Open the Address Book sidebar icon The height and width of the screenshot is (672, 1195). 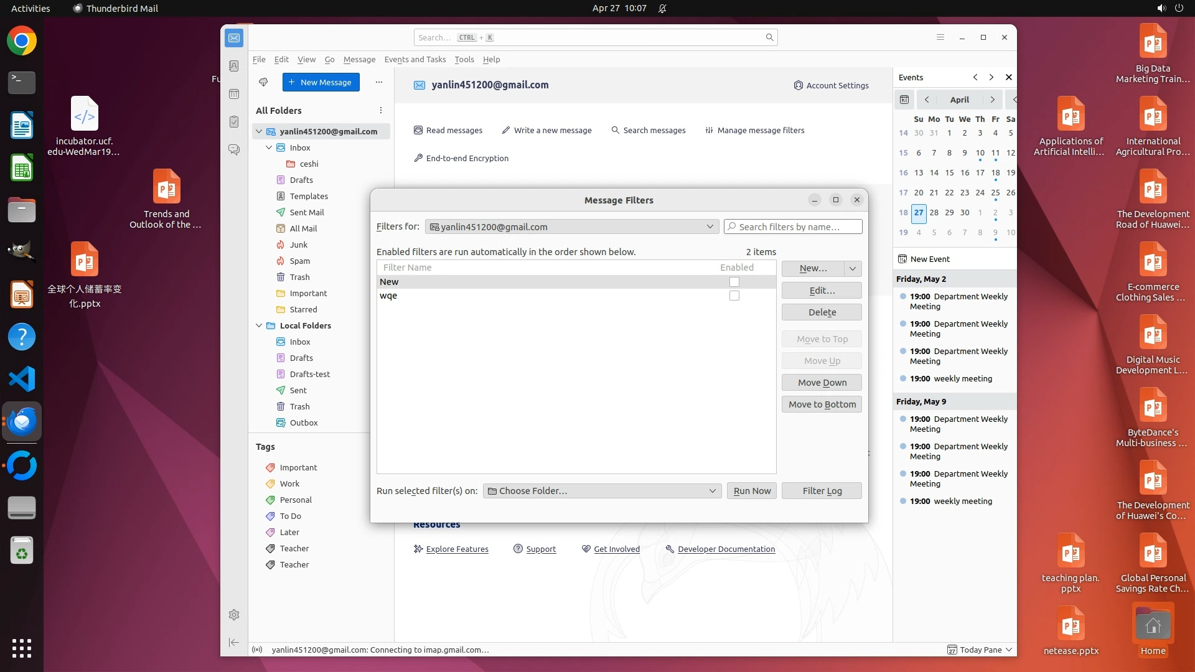234,66
